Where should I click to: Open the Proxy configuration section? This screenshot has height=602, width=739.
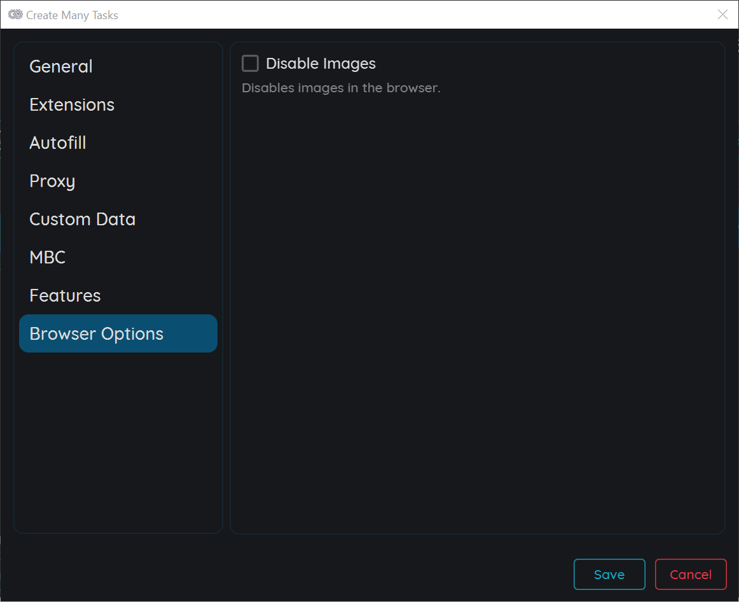coord(52,181)
